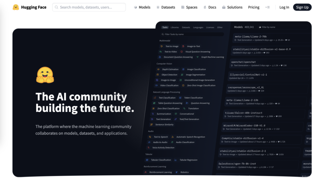Select the Zero-Shot Image Classification task
Screen dimensions: 322x179
coord(199,85)
